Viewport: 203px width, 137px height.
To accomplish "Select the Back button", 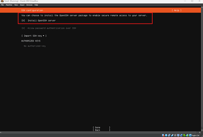I will [x=101, y=130].
